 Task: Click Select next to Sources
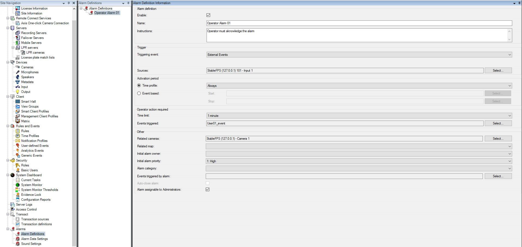[498, 70]
